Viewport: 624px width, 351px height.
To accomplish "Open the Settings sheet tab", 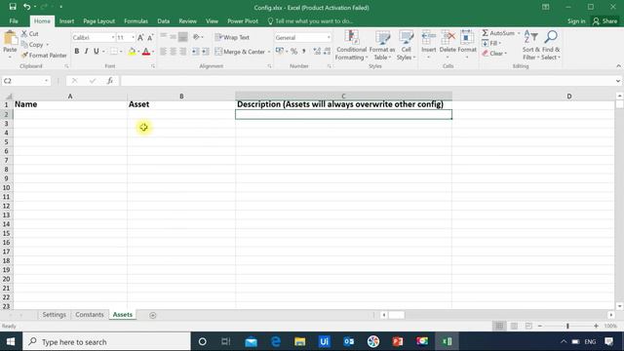I will tap(55, 314).
